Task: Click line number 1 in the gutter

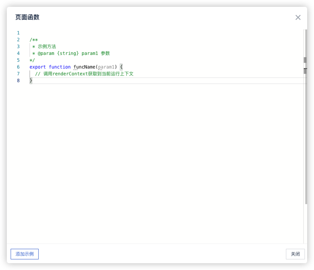Action: (18, 33)
